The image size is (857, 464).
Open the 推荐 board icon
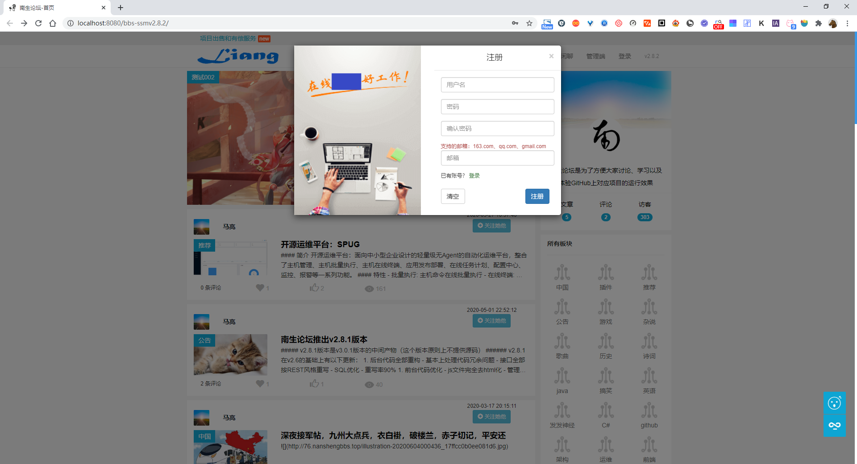coord(649,272)
